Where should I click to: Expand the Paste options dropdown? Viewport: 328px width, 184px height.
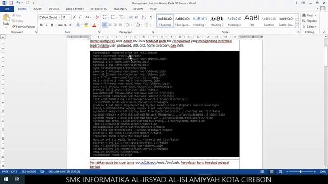[x=6, y=27]
